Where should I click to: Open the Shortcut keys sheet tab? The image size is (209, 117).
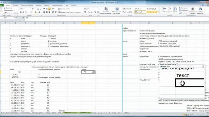click(26, 113)
